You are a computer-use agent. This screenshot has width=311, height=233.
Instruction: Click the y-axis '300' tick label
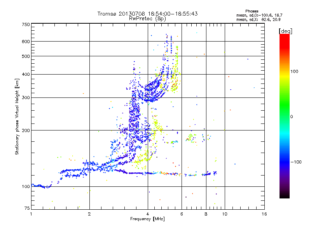(26, 98)
